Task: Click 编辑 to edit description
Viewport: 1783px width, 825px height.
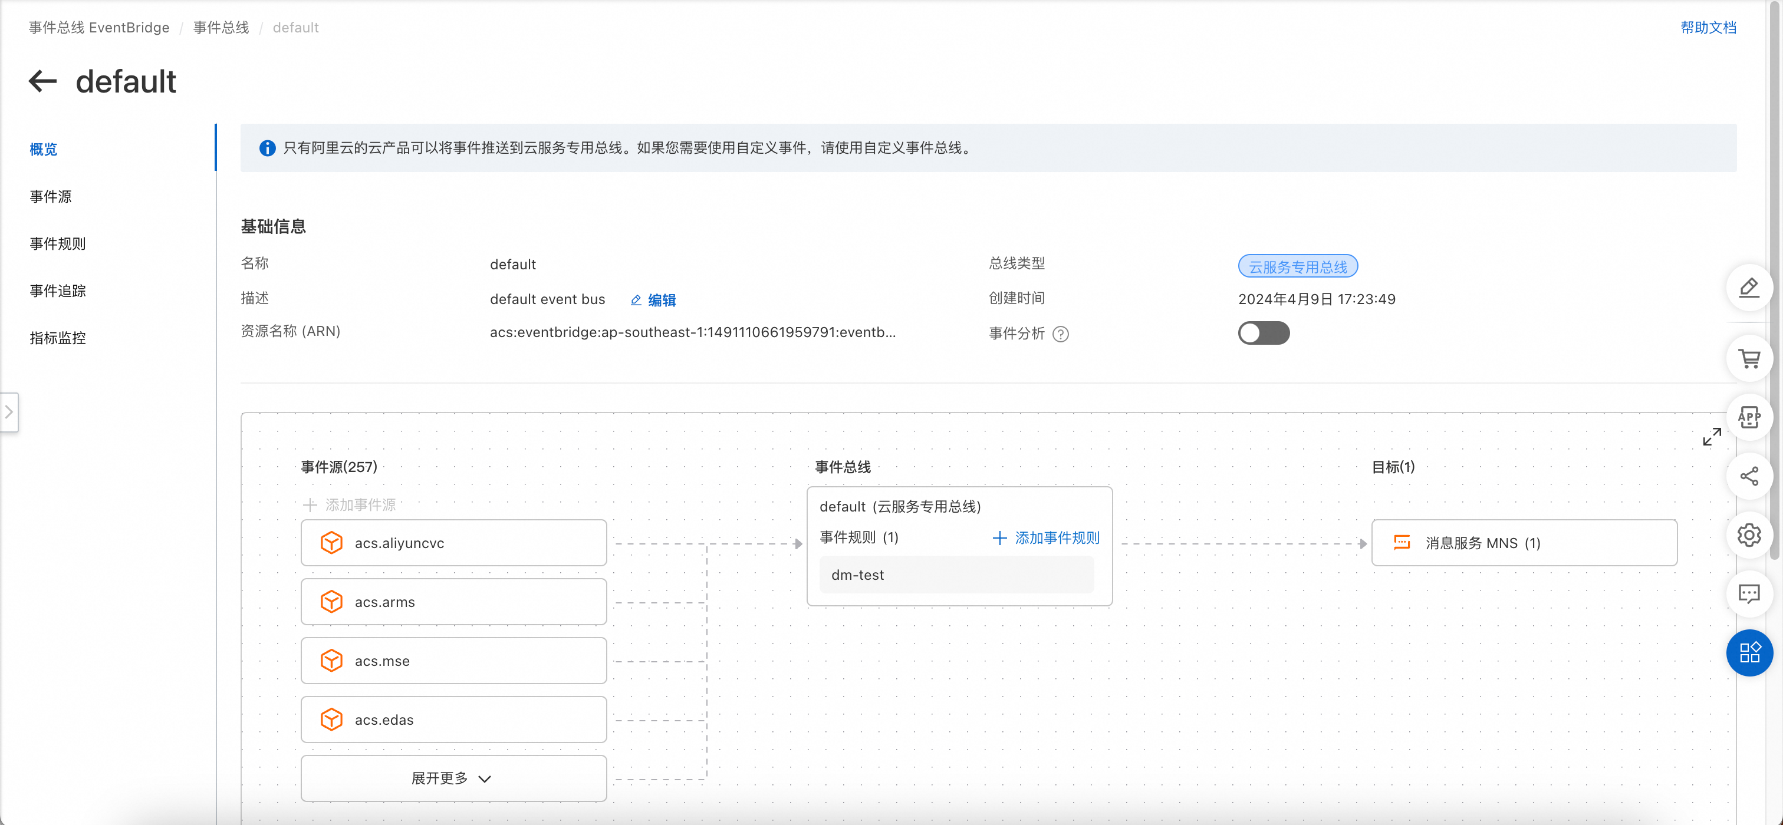Action: (x=662, y=300)
